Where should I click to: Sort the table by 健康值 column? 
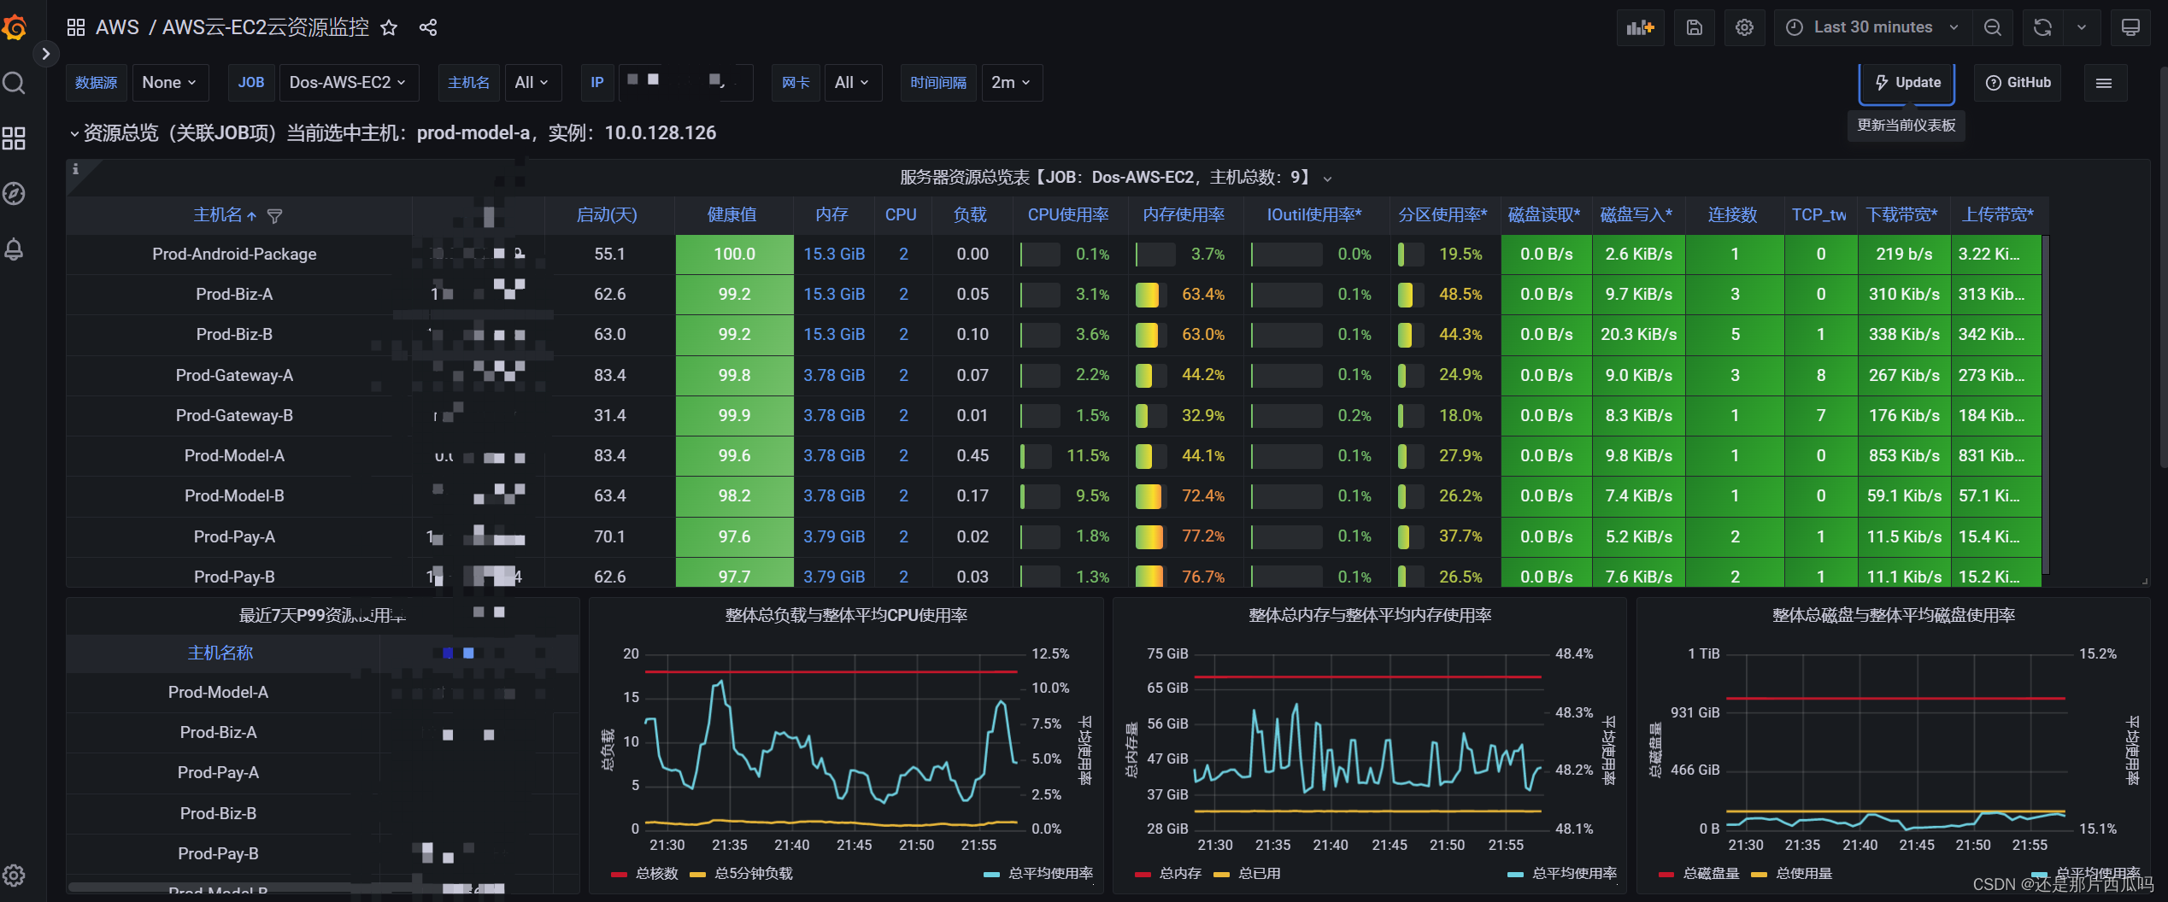click(731, 215)
